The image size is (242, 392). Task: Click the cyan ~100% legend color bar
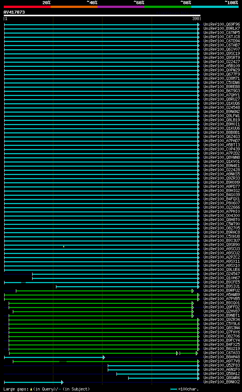[x=215, y=7]
